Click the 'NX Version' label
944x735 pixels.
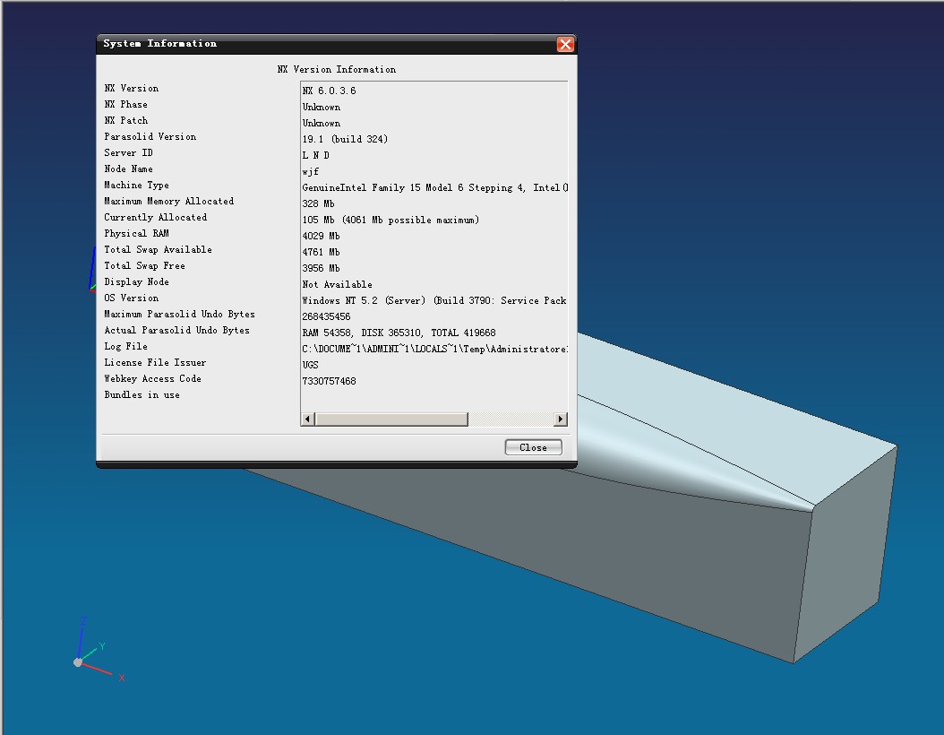pyautogui.click(x=132, y=88)
